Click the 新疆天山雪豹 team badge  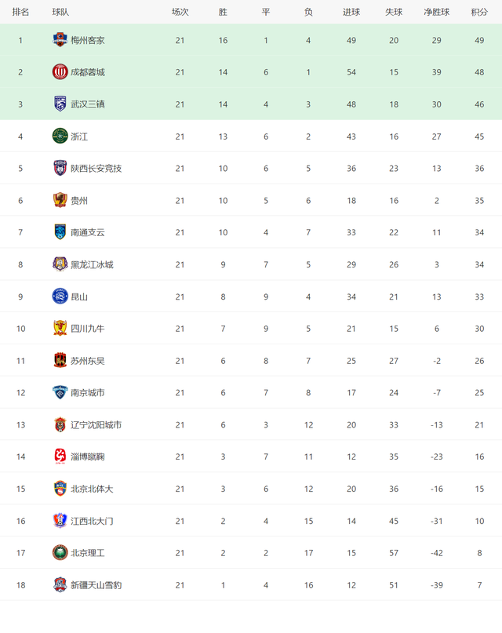point(60,584)
